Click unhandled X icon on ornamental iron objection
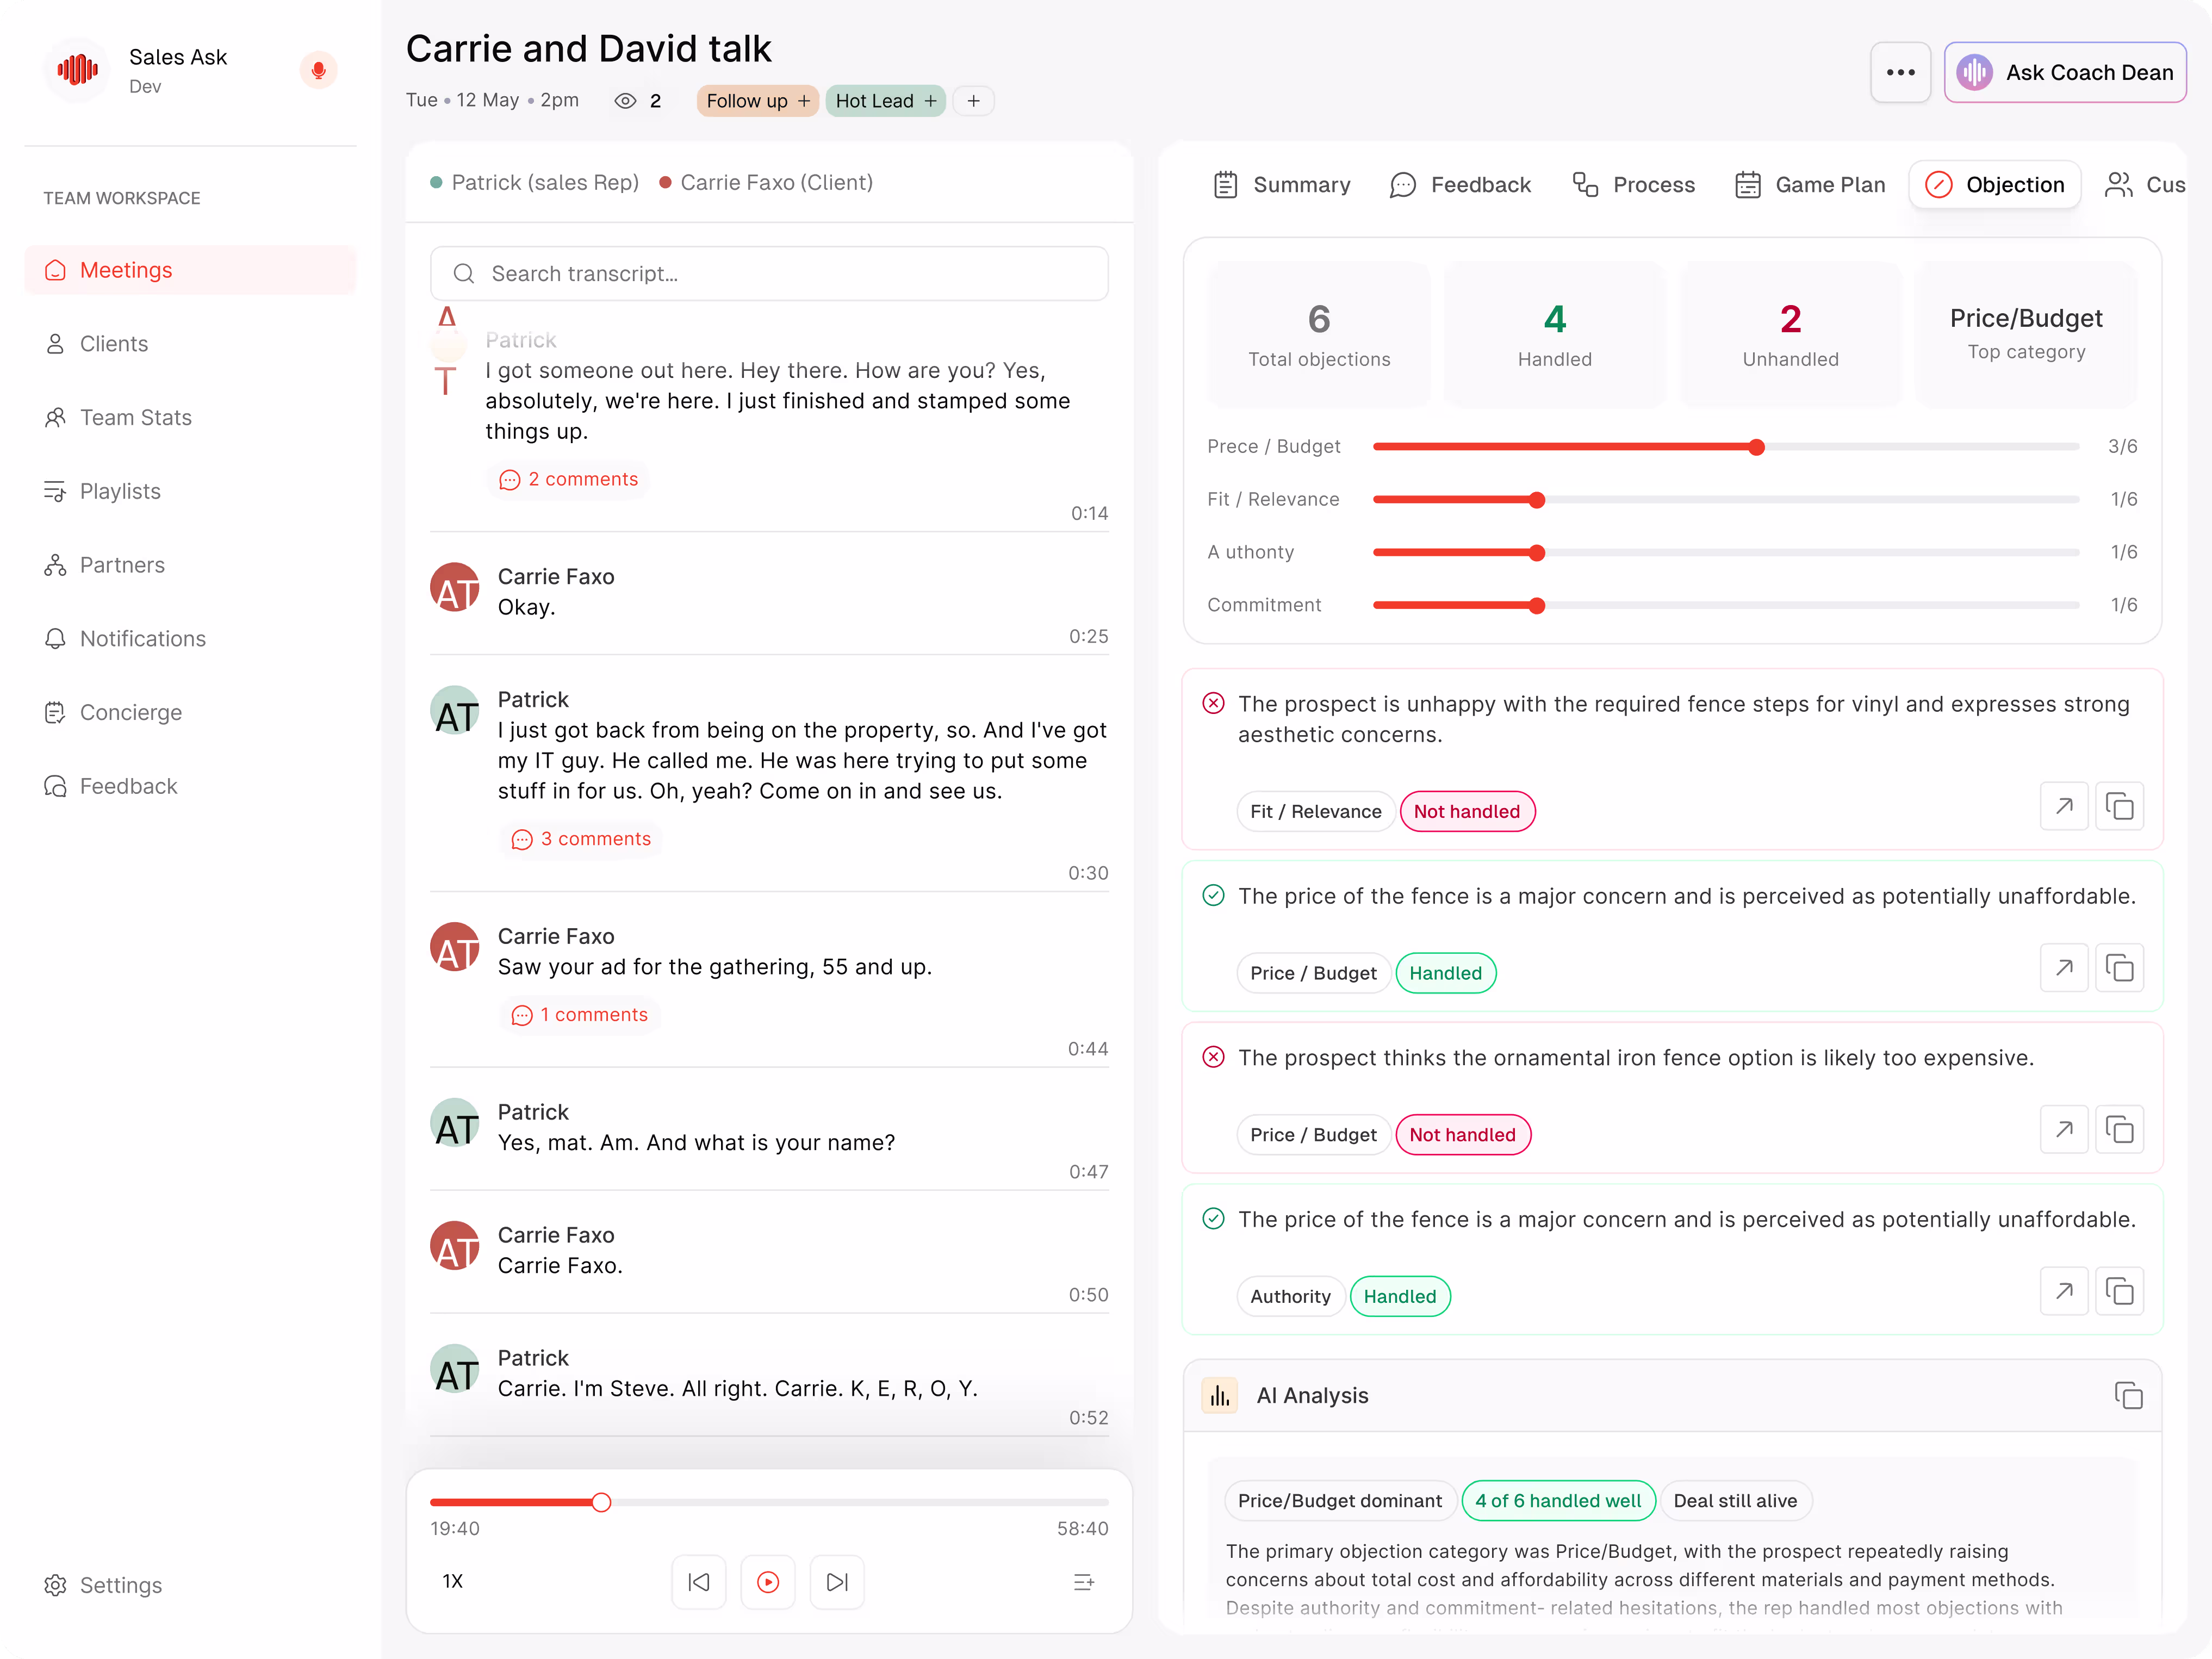The image size is (2212, 1659). click(x=1213, y=1057)
